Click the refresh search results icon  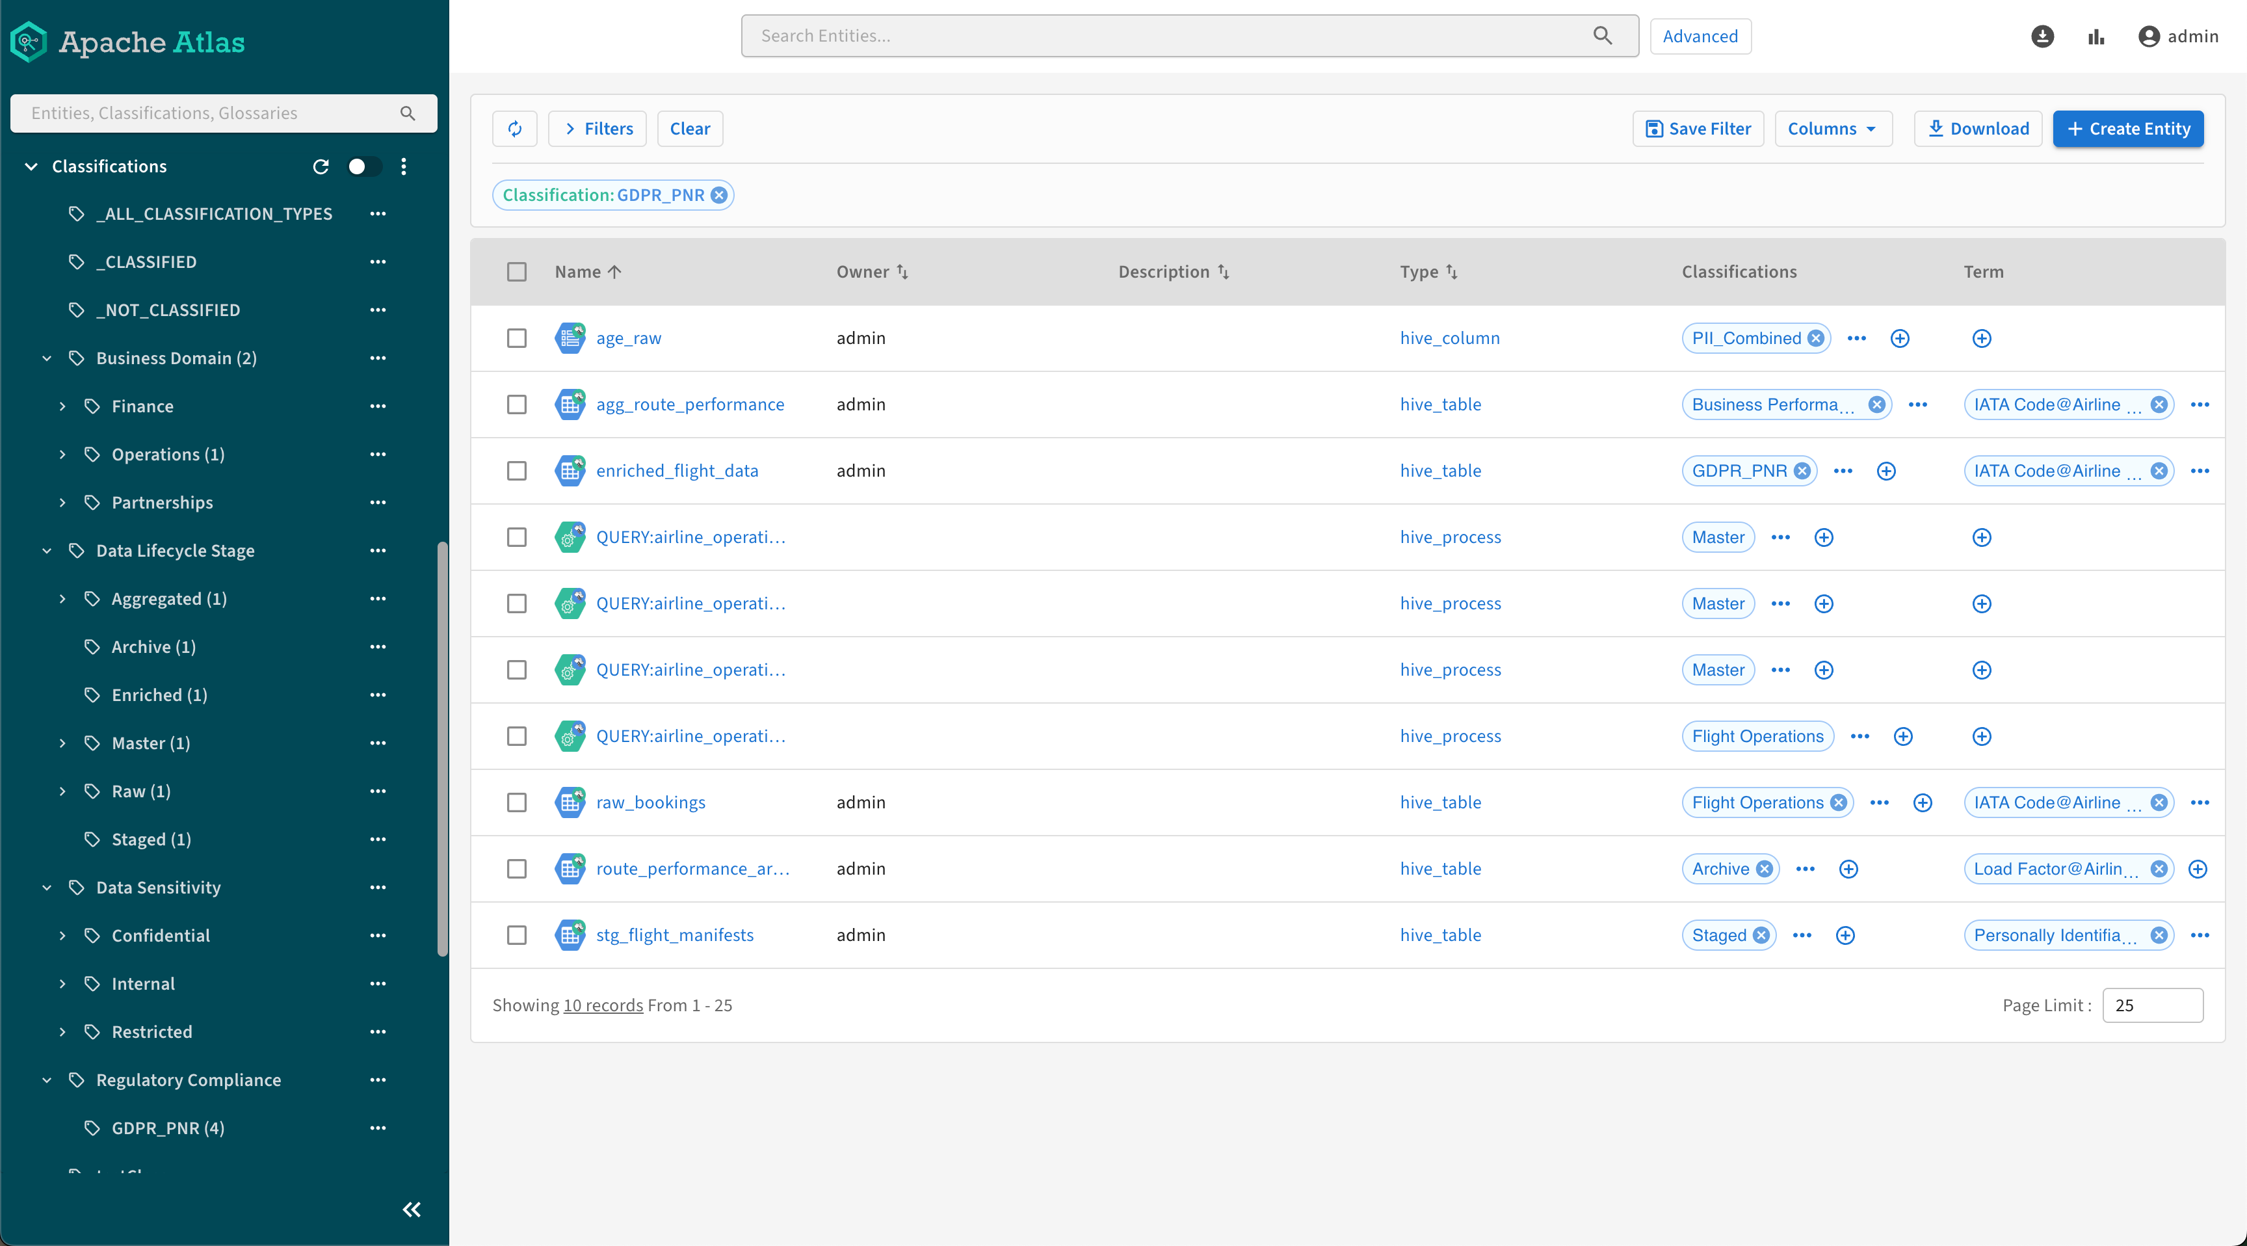point(515,128)
